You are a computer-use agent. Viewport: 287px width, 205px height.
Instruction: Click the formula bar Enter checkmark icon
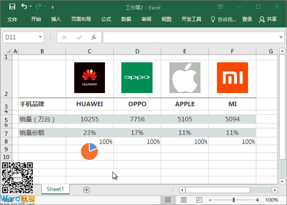point(79,38)
